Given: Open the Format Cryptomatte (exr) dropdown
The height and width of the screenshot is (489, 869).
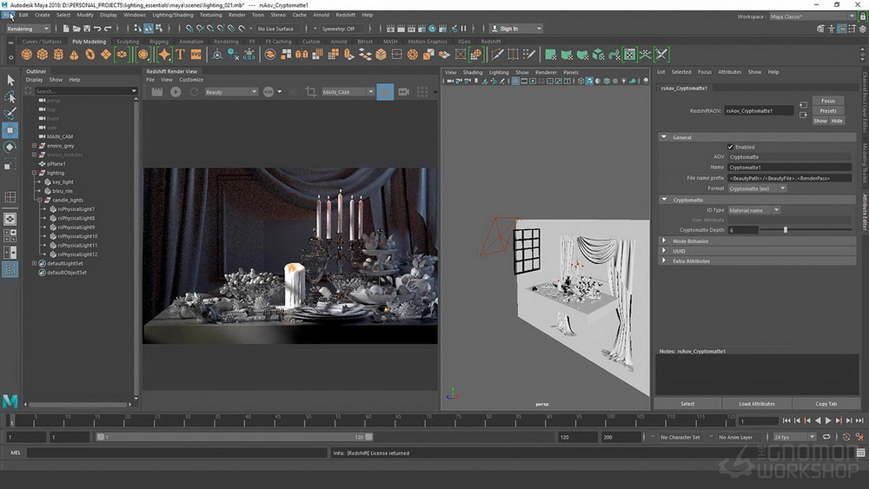Looking at the screenshot, I should pos(757,188).
